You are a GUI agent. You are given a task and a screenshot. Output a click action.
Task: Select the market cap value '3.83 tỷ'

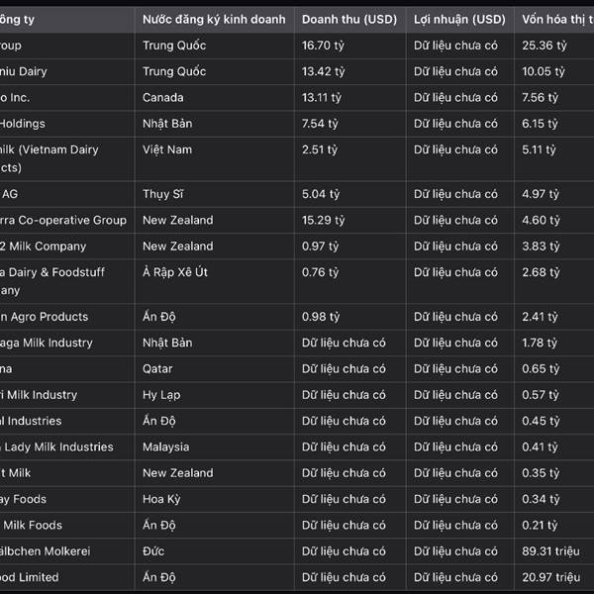tap(541, 247)
